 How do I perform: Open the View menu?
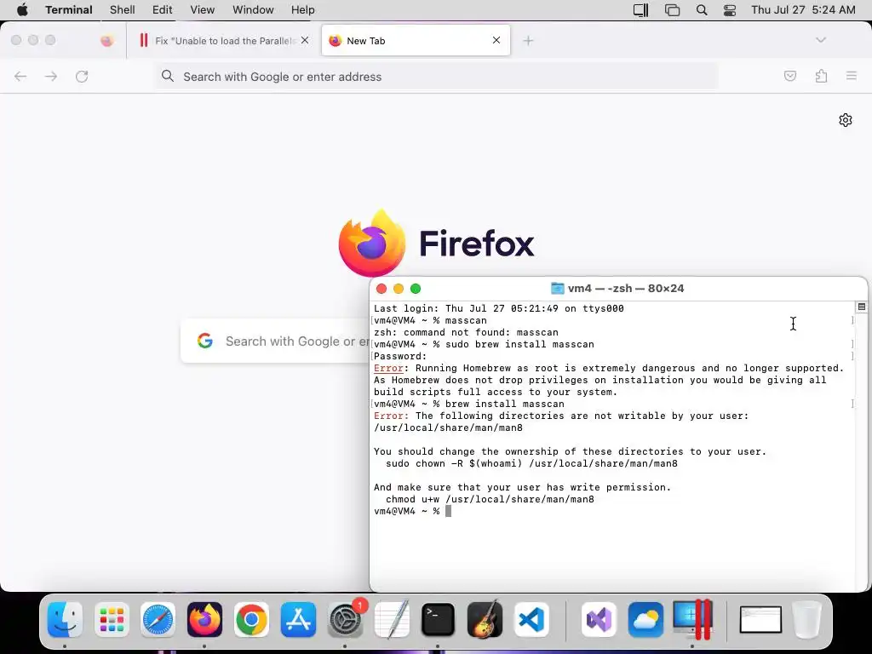(203, 9)
